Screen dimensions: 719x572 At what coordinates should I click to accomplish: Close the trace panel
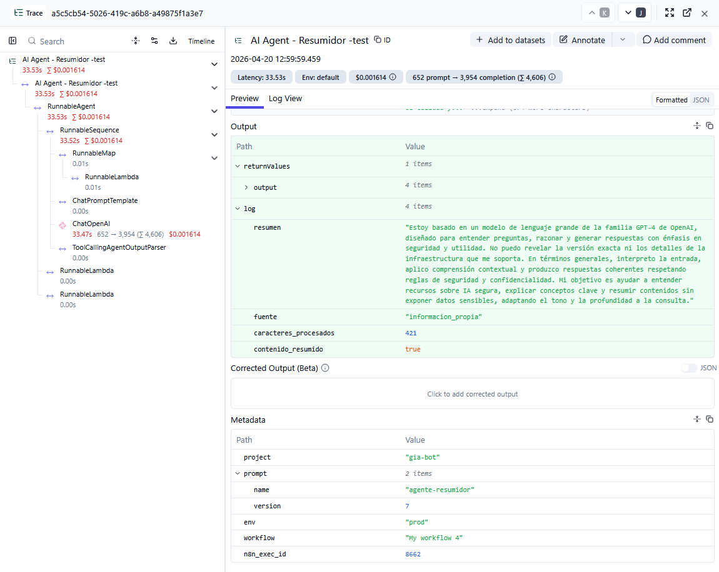705,13
